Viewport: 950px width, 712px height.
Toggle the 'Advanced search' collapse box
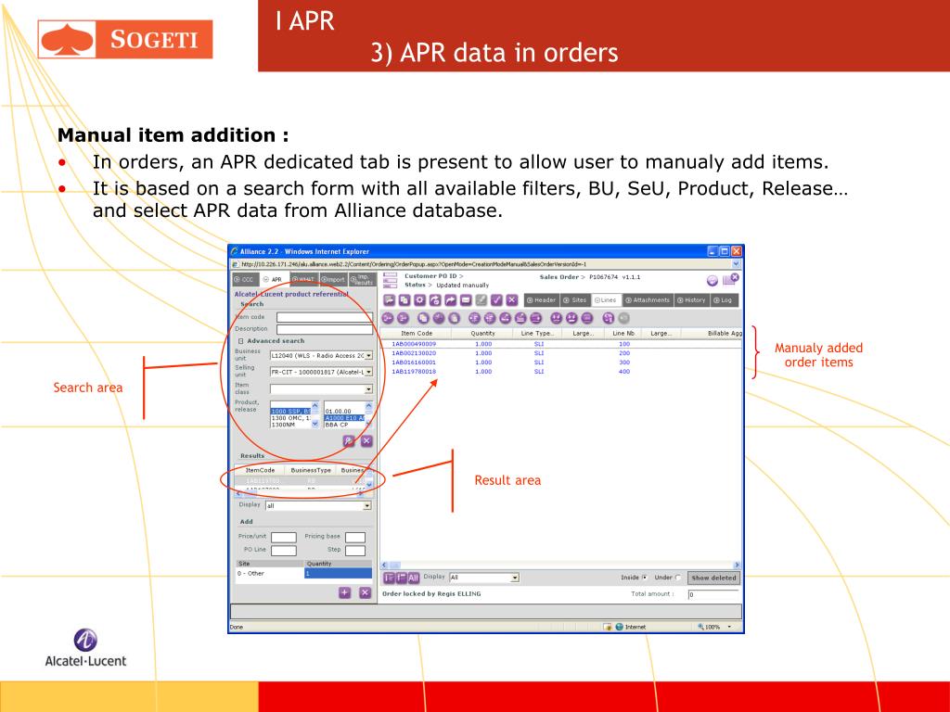click(x=240, y=341)
